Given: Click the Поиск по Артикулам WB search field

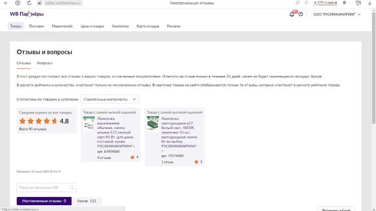Looking at the screenshot, I should pyautogui.click(x=47, y=188).
